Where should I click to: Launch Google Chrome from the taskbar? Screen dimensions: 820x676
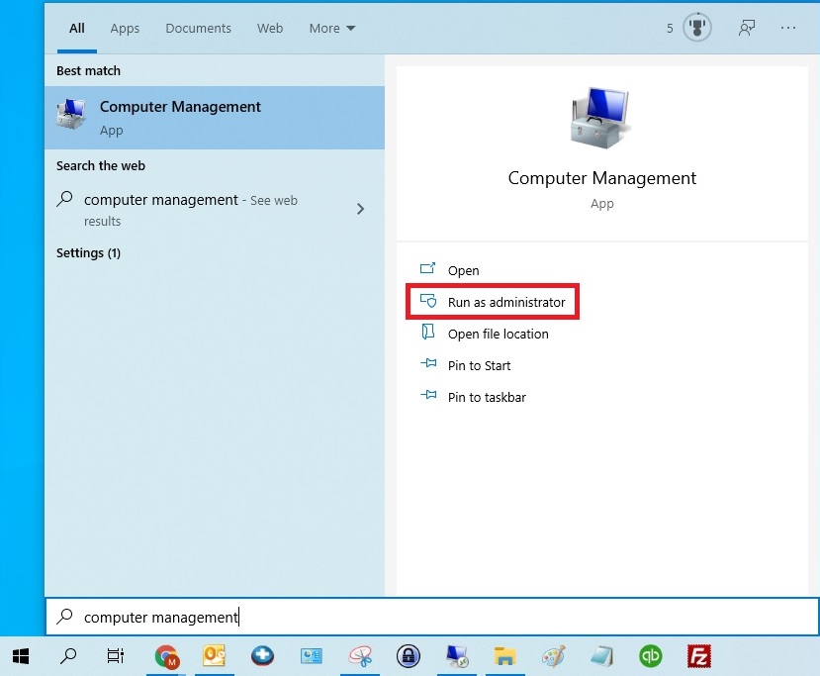point(167,656)
